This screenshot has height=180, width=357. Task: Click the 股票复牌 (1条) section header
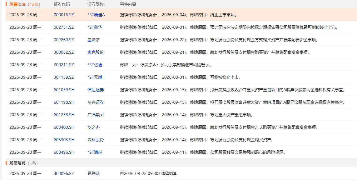(x=23, y=163)
